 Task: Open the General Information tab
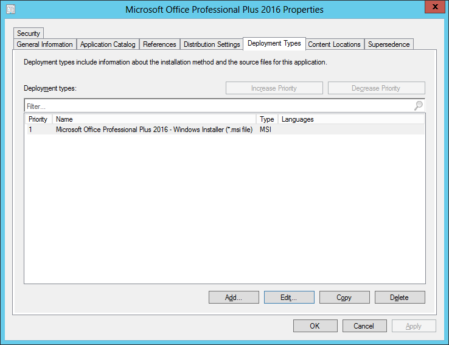click(44, 44)
